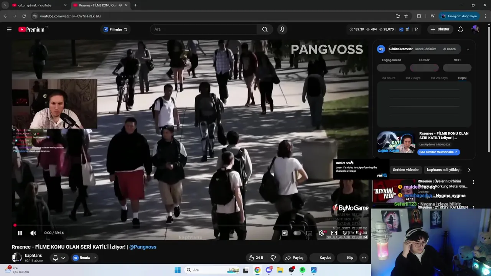491x276 pixels.
Task: Select the Hepsi time range
Action: click(462, 78)
